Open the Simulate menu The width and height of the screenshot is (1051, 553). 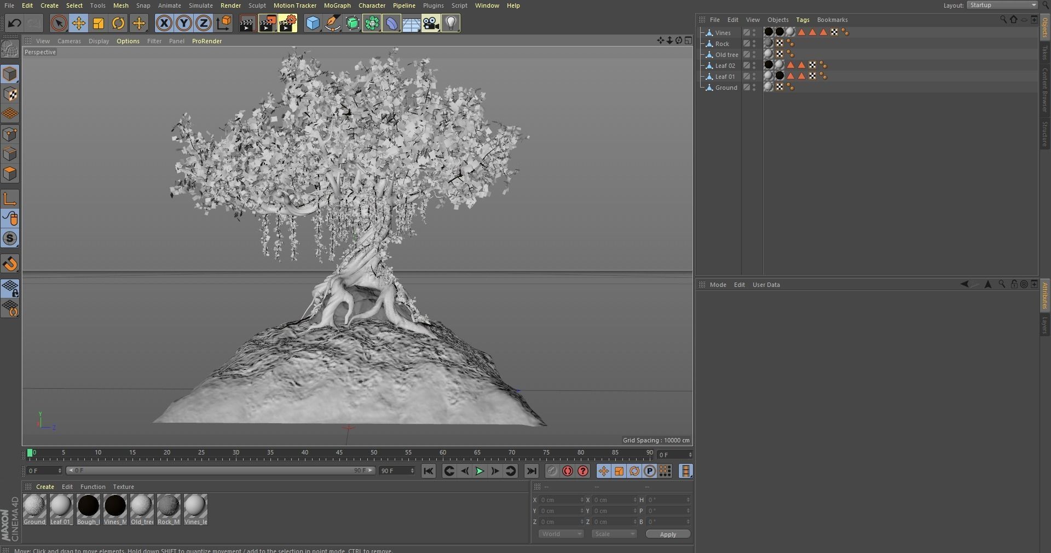pyautogui.click(x=201, y=5)
